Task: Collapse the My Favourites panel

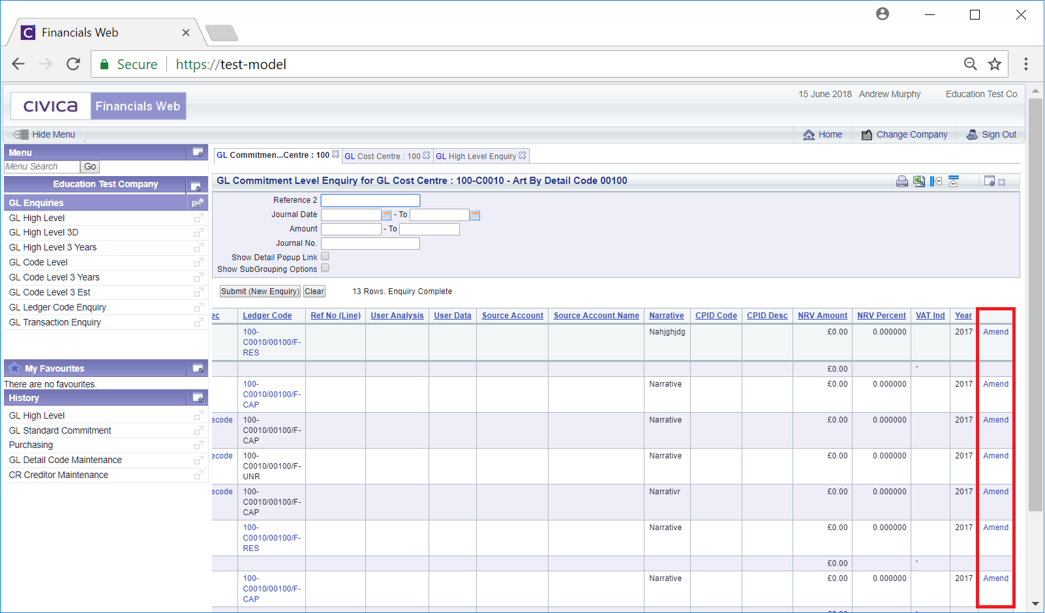Action: click(x=198, y=368)
